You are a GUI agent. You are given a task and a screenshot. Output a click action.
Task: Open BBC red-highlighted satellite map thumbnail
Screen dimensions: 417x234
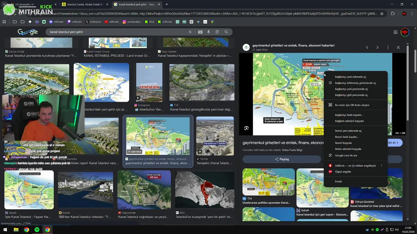[x=205, y=190]
